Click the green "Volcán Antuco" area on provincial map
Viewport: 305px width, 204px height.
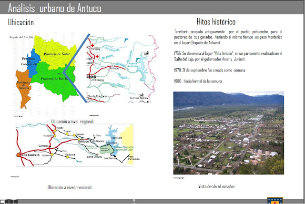pos(107,150)
